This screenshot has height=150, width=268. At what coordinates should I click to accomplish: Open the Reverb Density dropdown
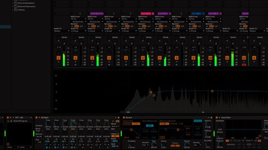[197, 145]
